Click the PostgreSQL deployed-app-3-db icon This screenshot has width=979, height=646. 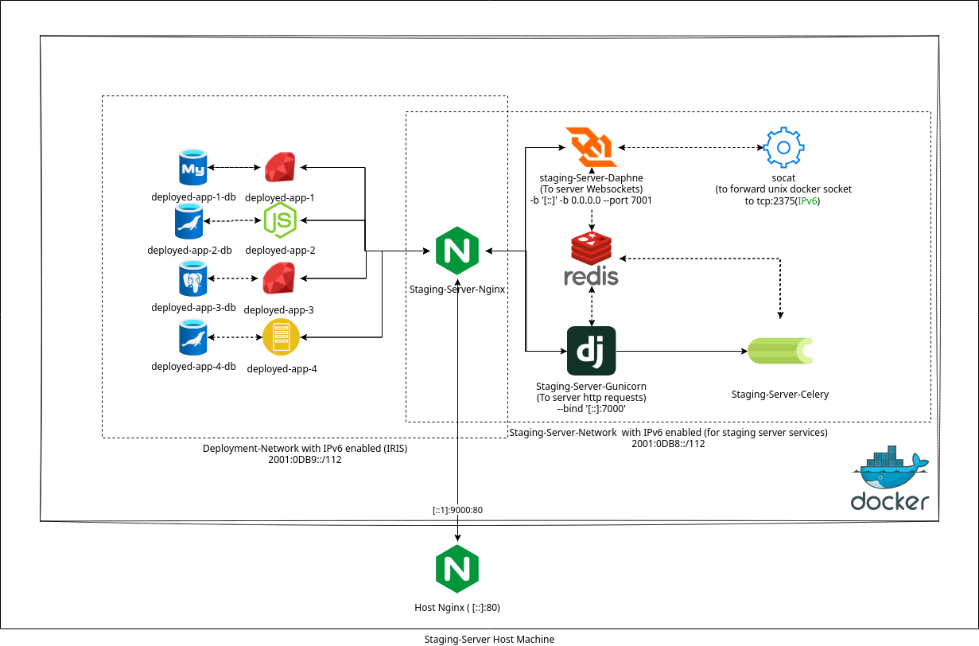[192, 278]
